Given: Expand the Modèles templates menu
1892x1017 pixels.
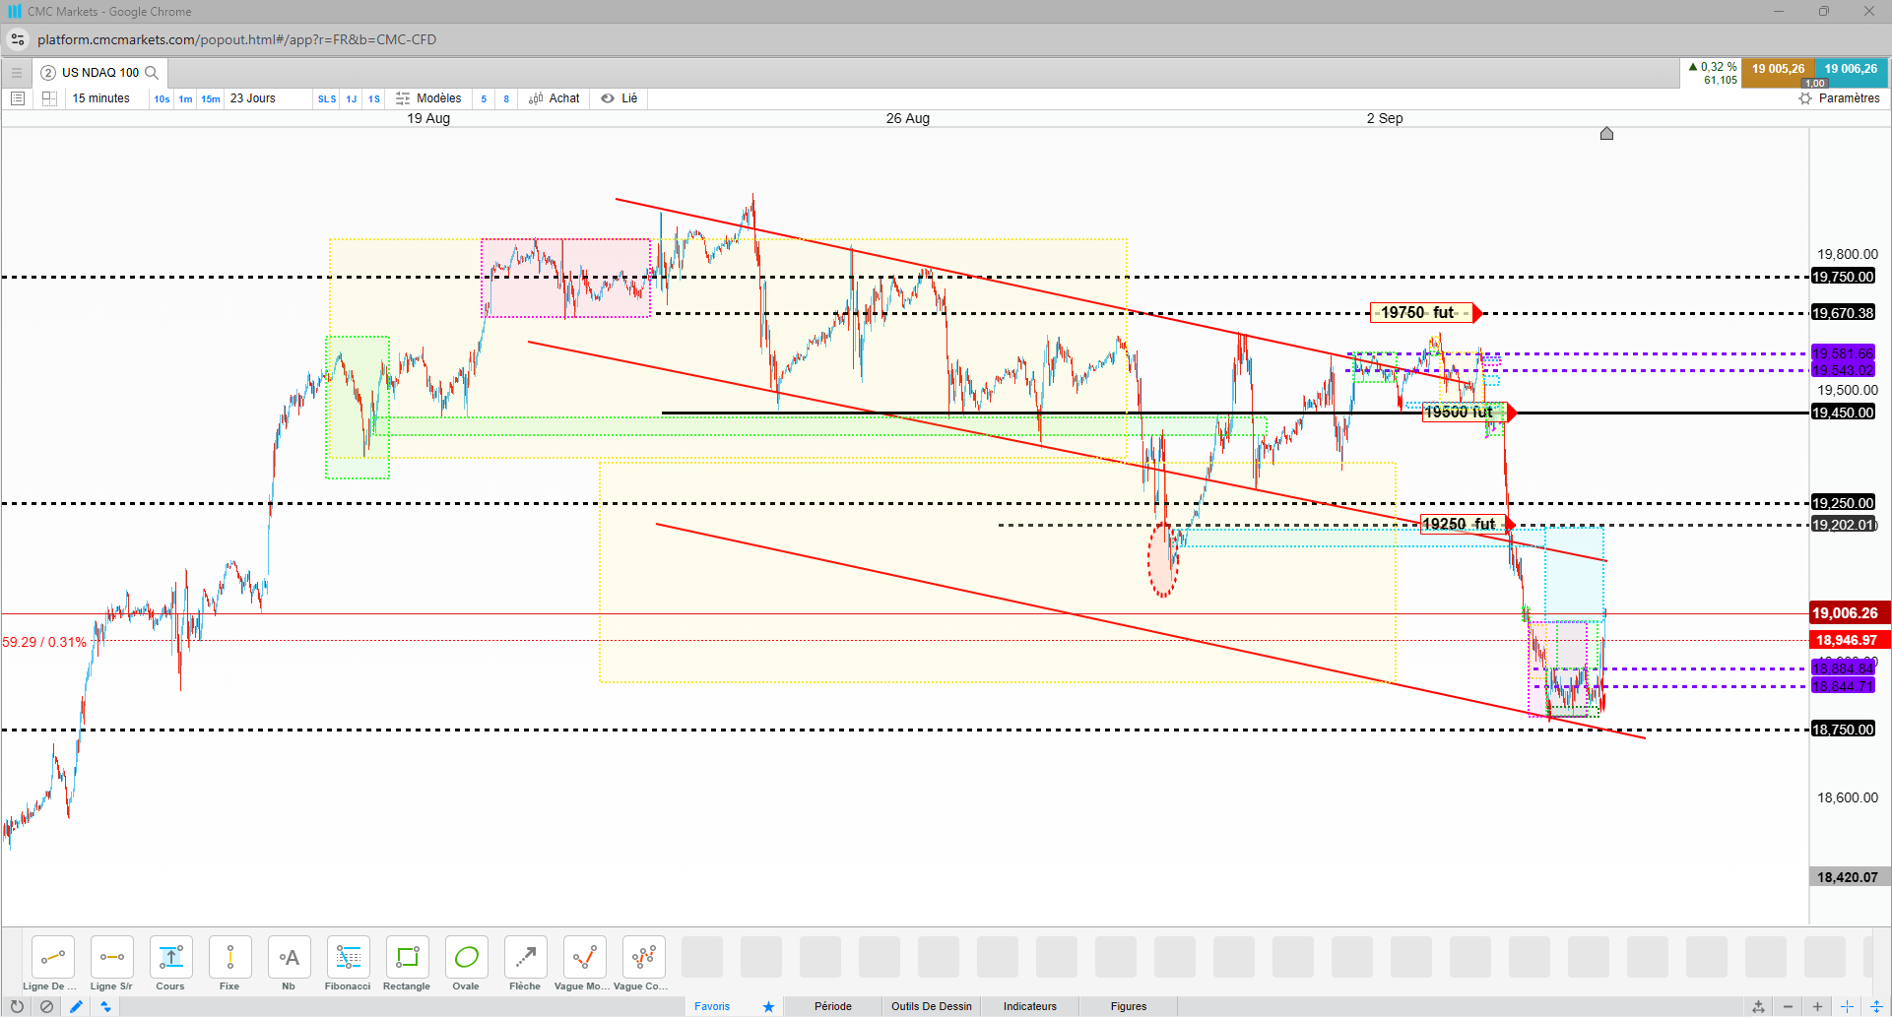Looking at the screenshot, I should [x=428, y=98].
